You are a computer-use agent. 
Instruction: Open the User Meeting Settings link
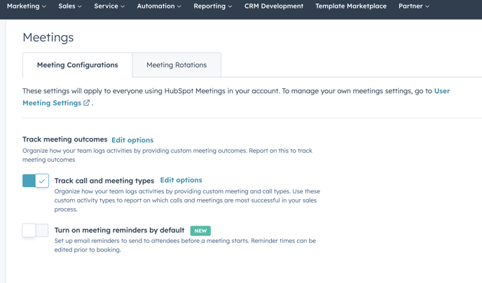point(52,103)
